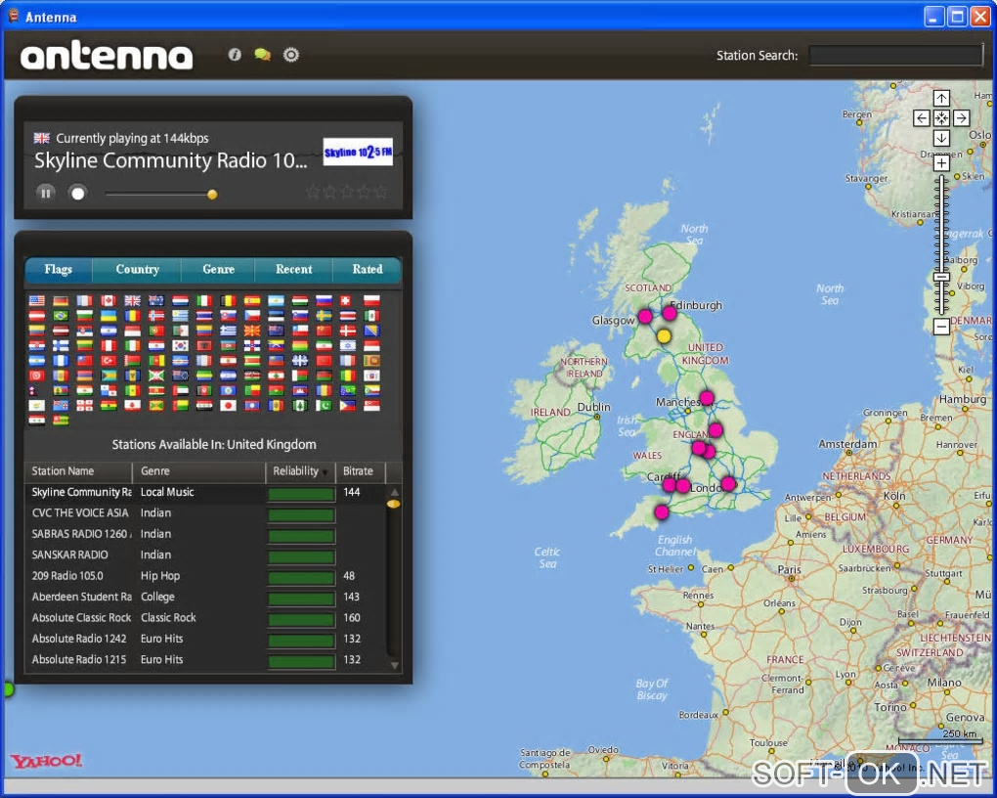The width and height of the screenshot is (997, 798).
Task: Select the 209 Radio 105.0 station
Action: coord(67,576)
